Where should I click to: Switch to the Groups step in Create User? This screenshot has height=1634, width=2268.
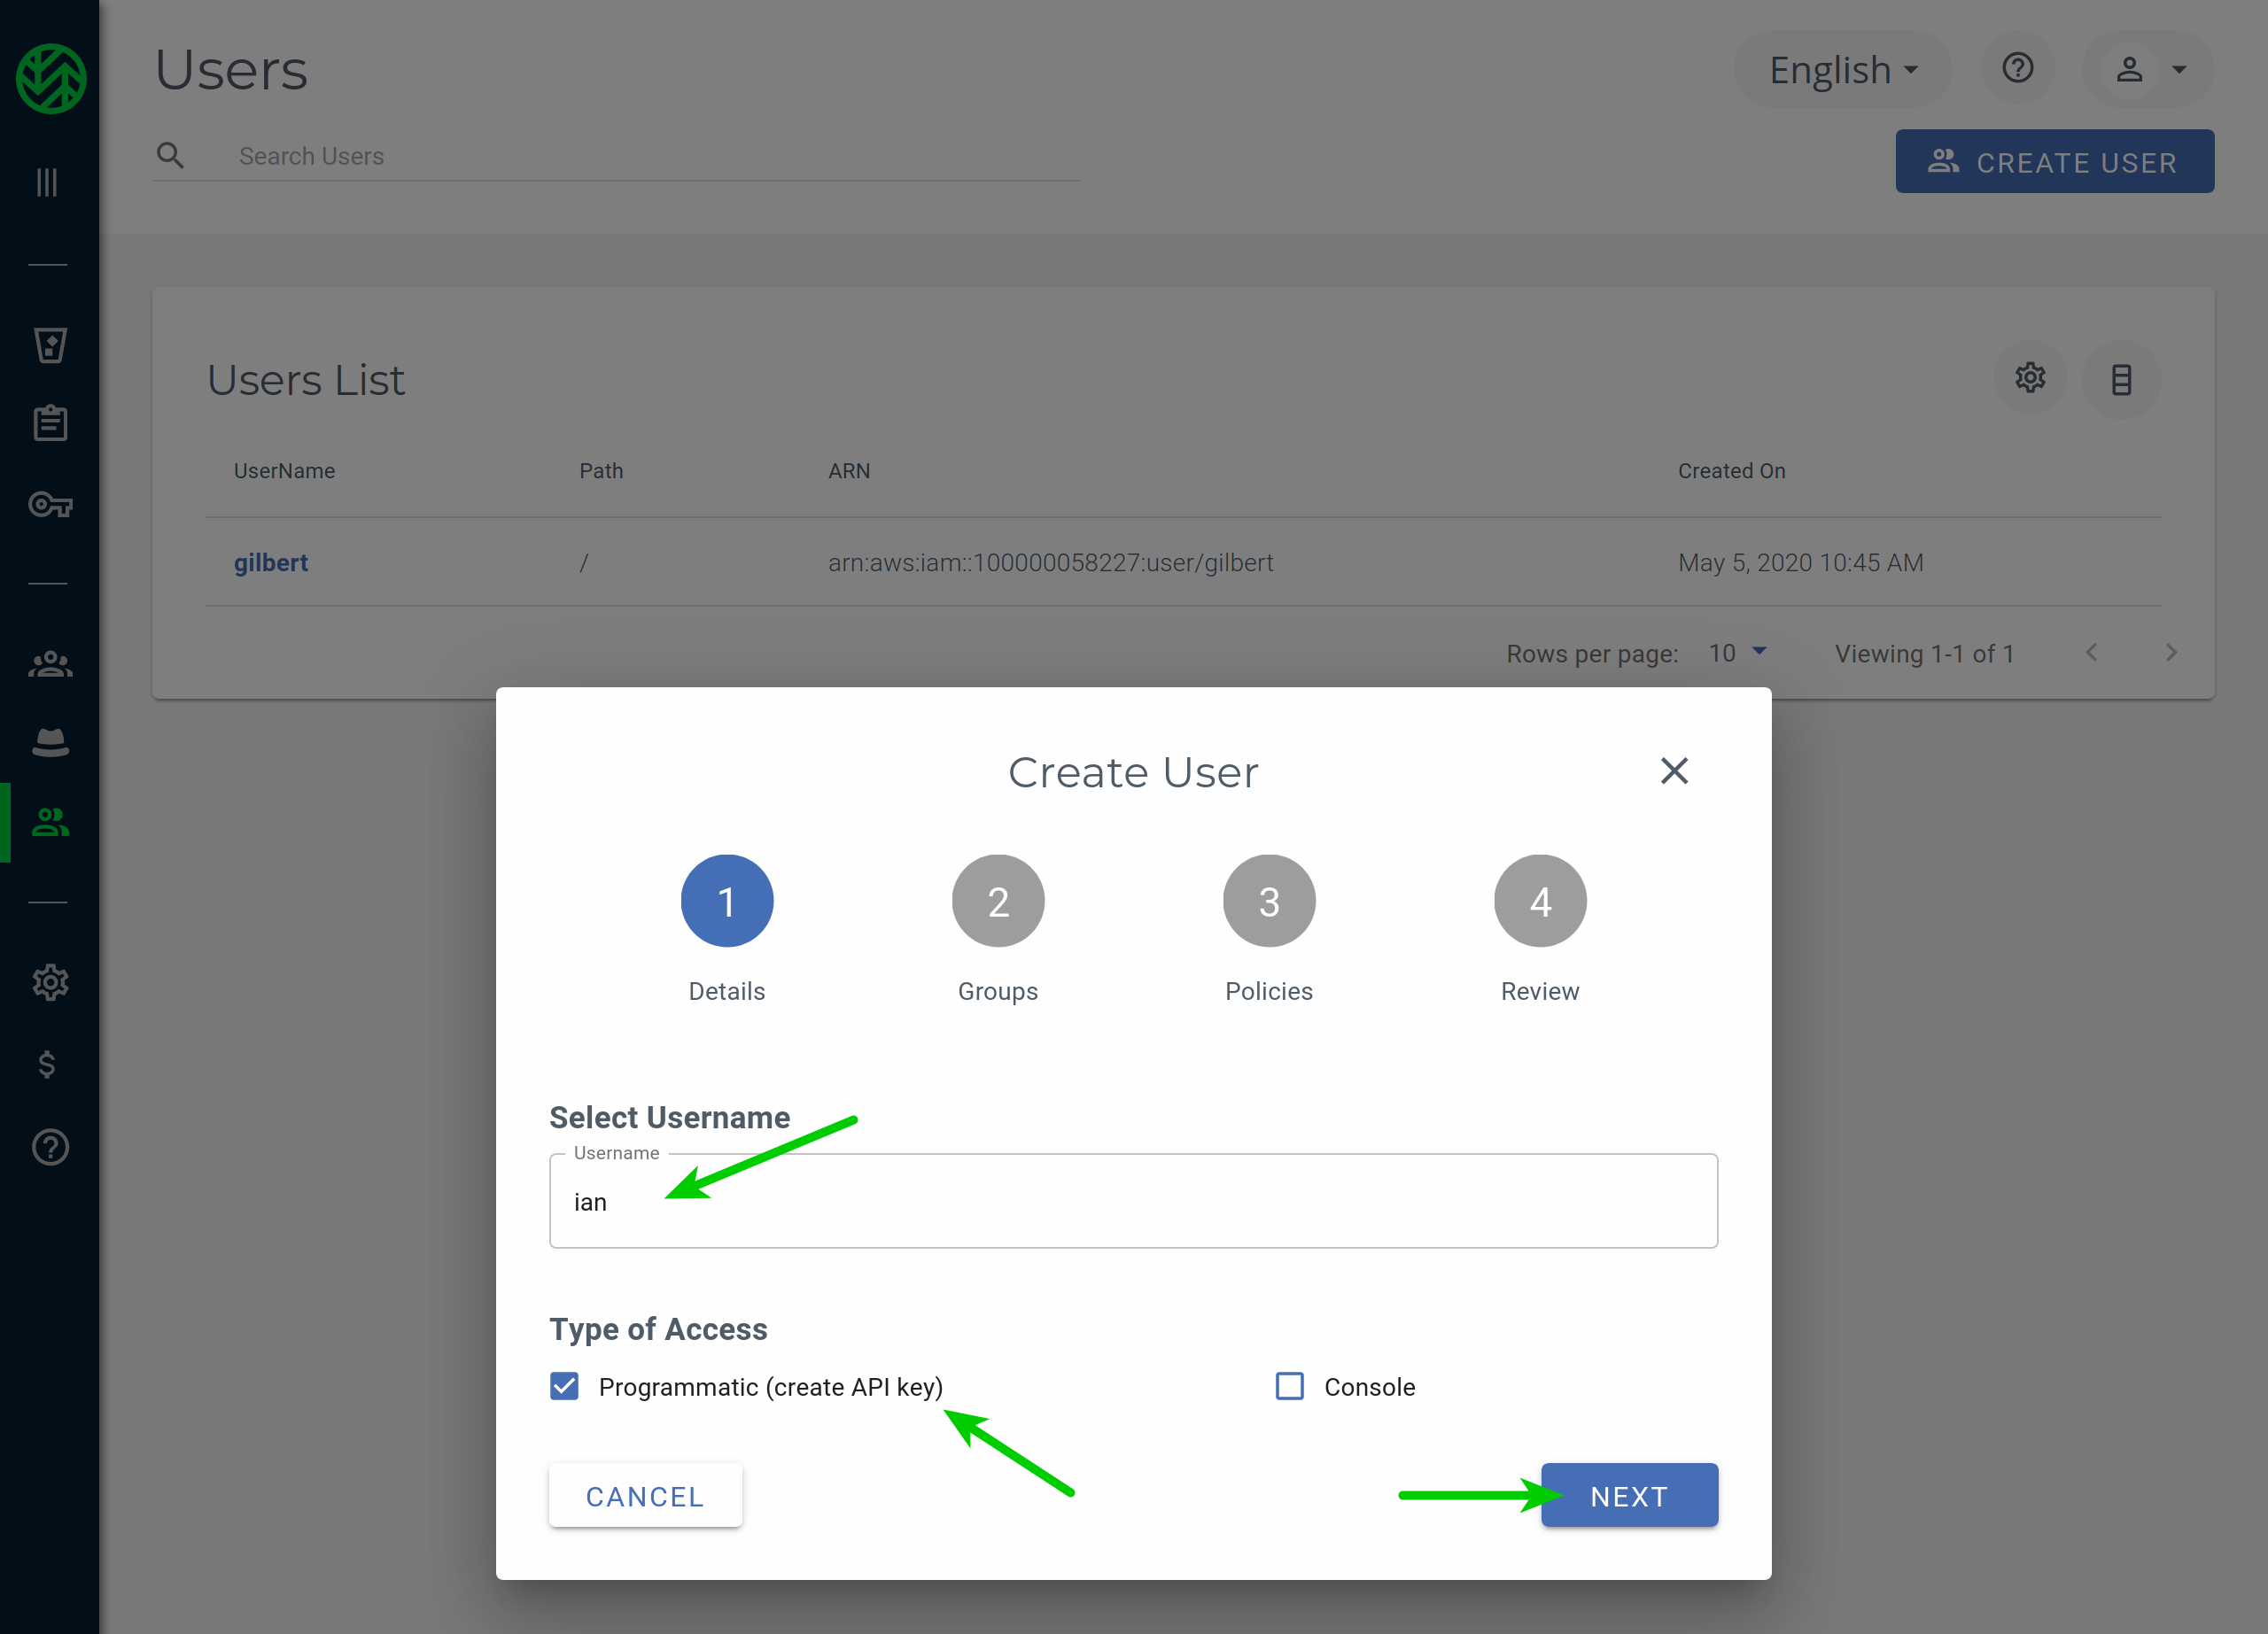(x=997, y=900)
